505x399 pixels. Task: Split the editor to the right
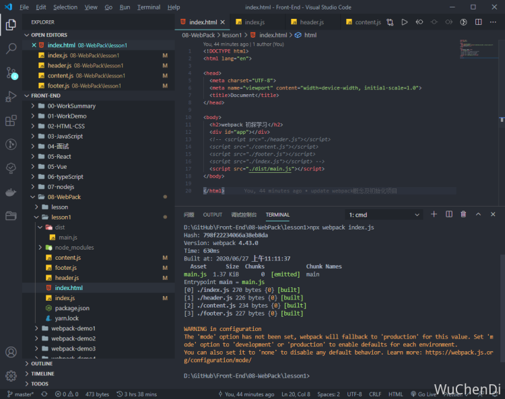(x=479, y=22)
